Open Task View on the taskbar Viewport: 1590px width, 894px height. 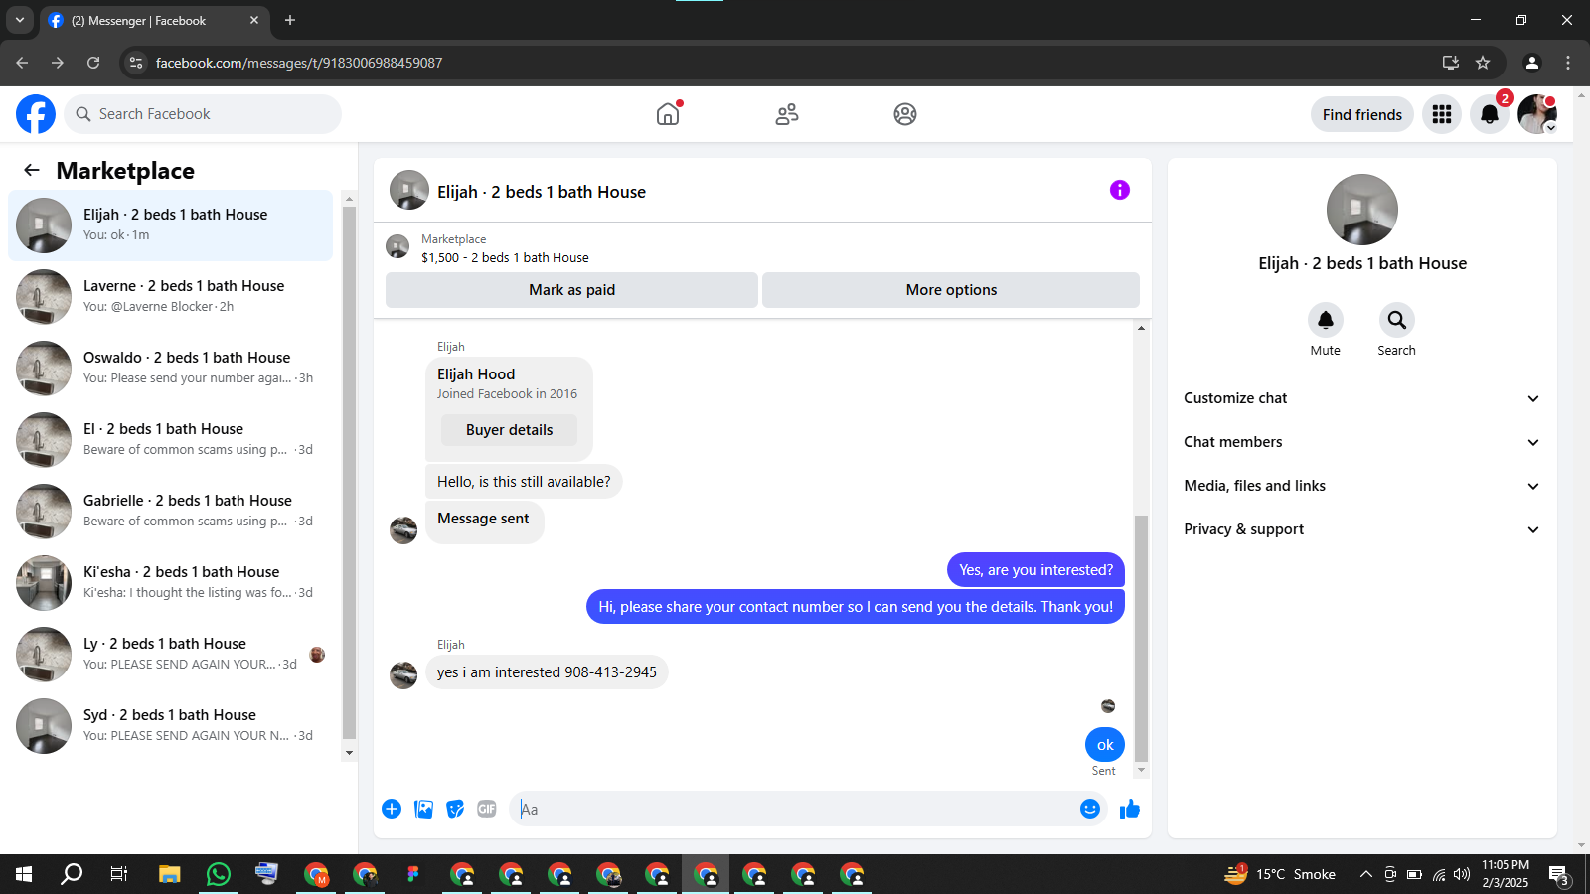[x=119, y=874]
